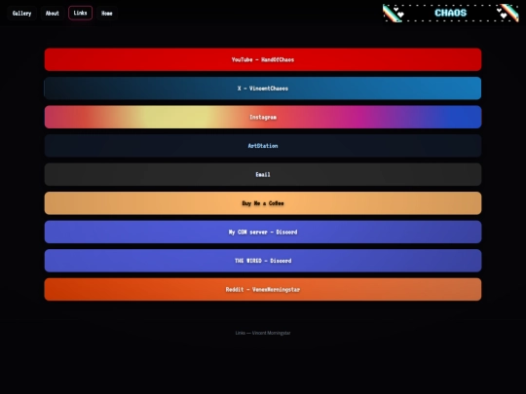Screen dimensions: 526x394
Task: Open My CSM server - Discord link
Action: [263, 232]
